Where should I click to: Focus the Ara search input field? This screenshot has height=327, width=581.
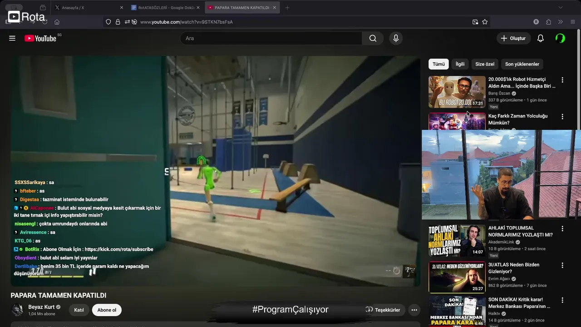click(271, 38)
